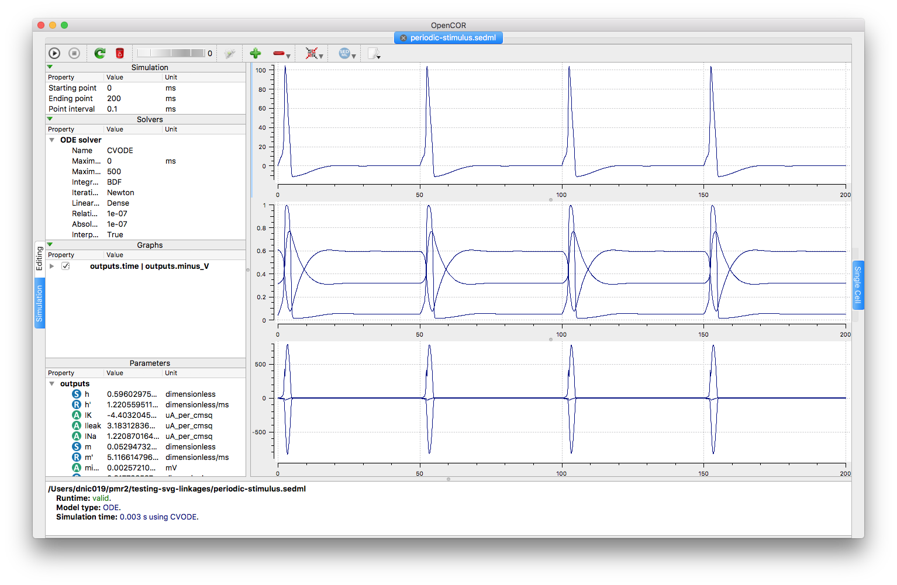Click the Single Cell side tab
Image resolution: width=897 pixels, height=585 pixels.
tap(857, 285)
